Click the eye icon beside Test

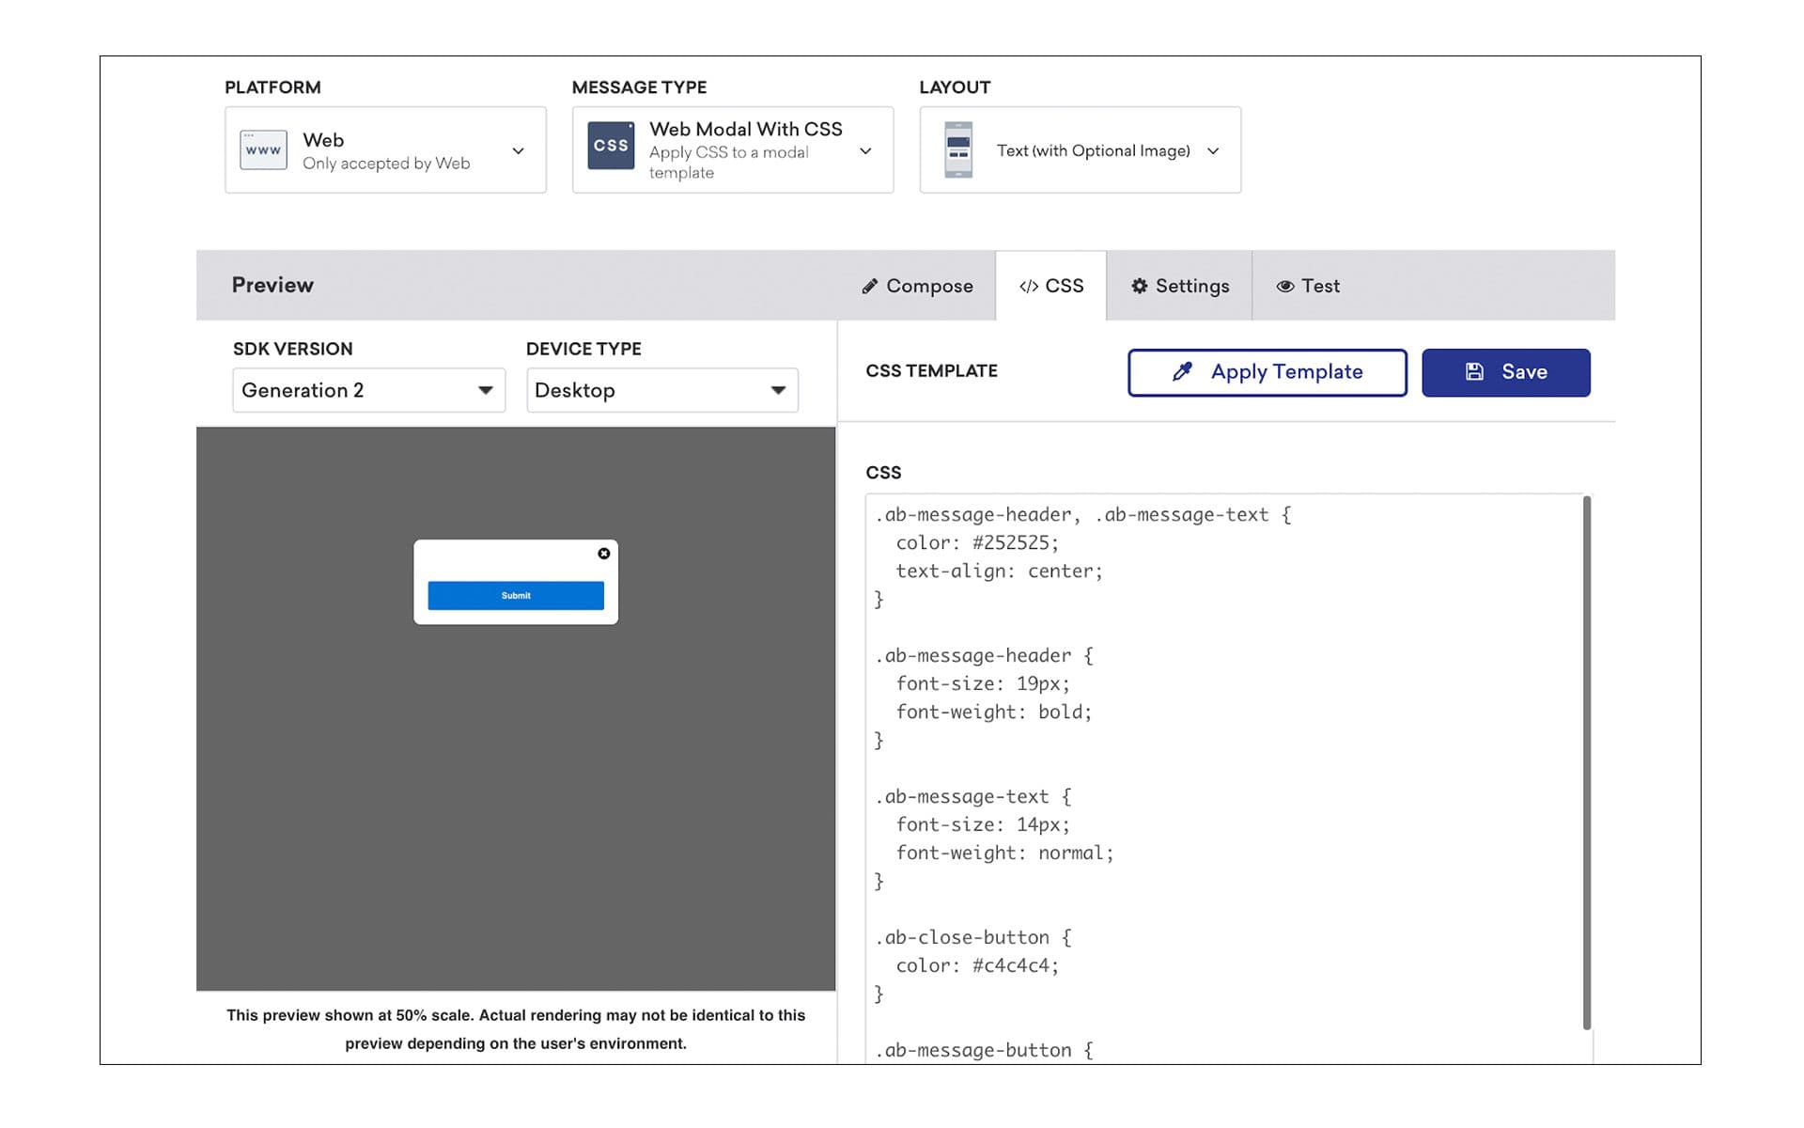1284,286
